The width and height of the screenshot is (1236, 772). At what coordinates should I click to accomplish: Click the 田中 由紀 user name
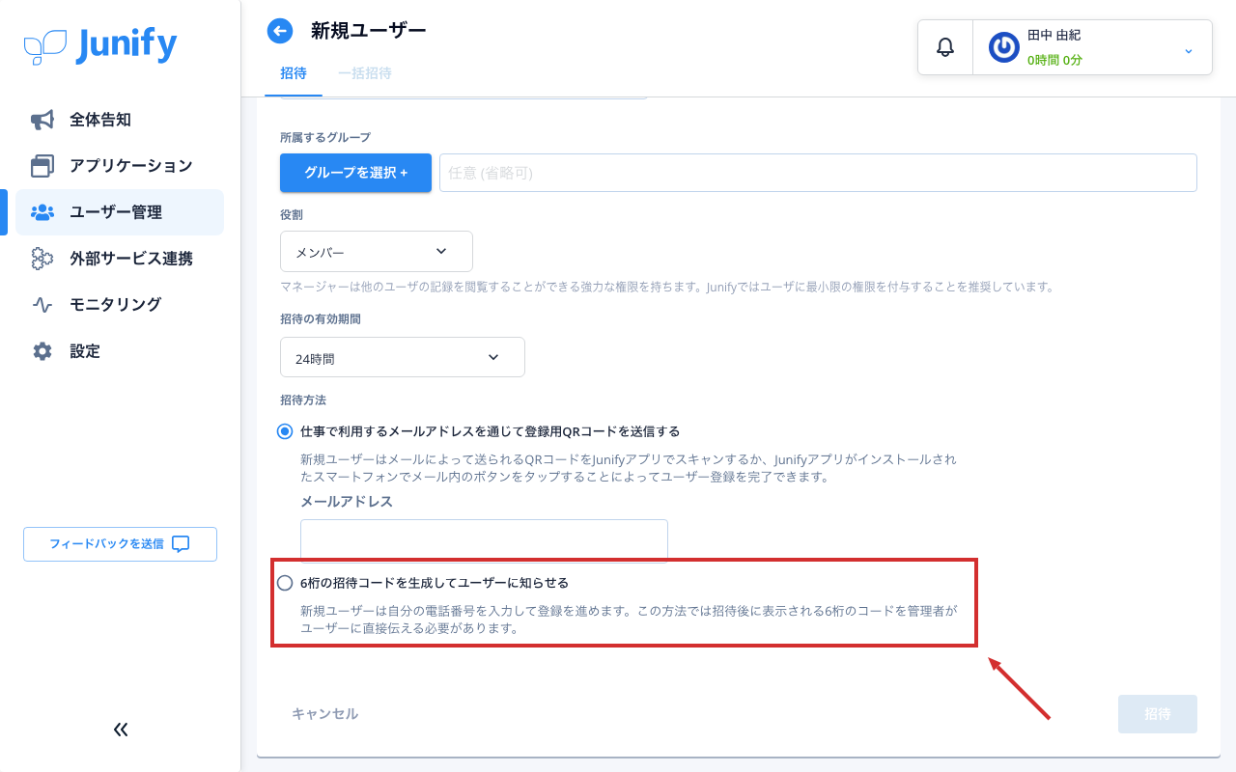[1053, 35]
